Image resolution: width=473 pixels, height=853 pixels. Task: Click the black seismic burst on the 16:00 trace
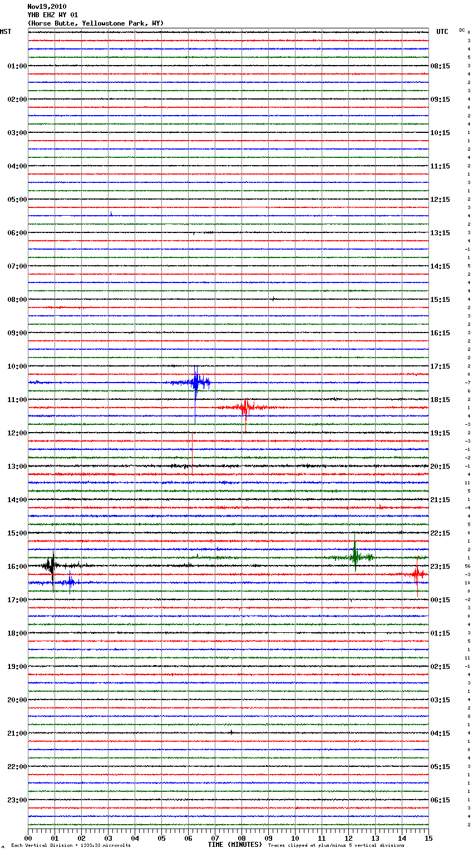51,566
